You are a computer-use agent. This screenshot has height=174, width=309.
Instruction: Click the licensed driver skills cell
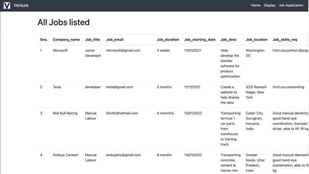tap(291, 121)
